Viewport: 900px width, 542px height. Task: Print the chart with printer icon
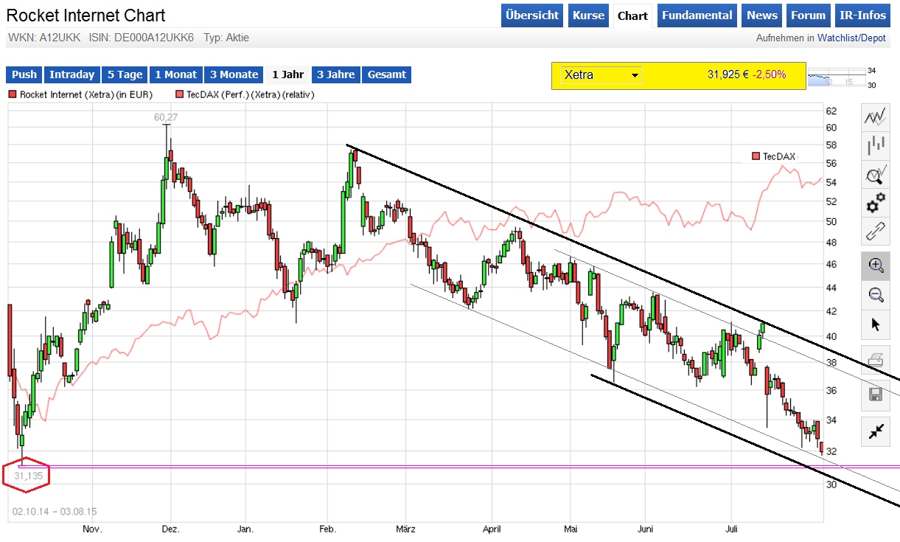[x=876, y=361]
